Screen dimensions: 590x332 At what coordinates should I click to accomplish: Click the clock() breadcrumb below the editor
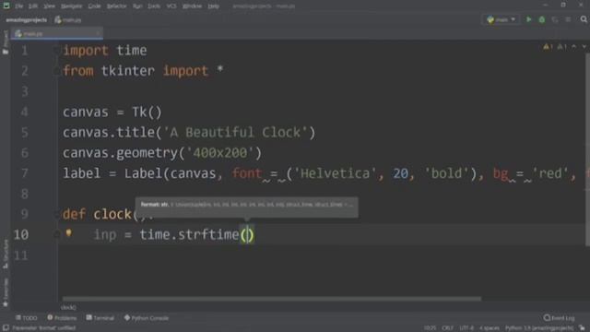click(x=68, y=307)
